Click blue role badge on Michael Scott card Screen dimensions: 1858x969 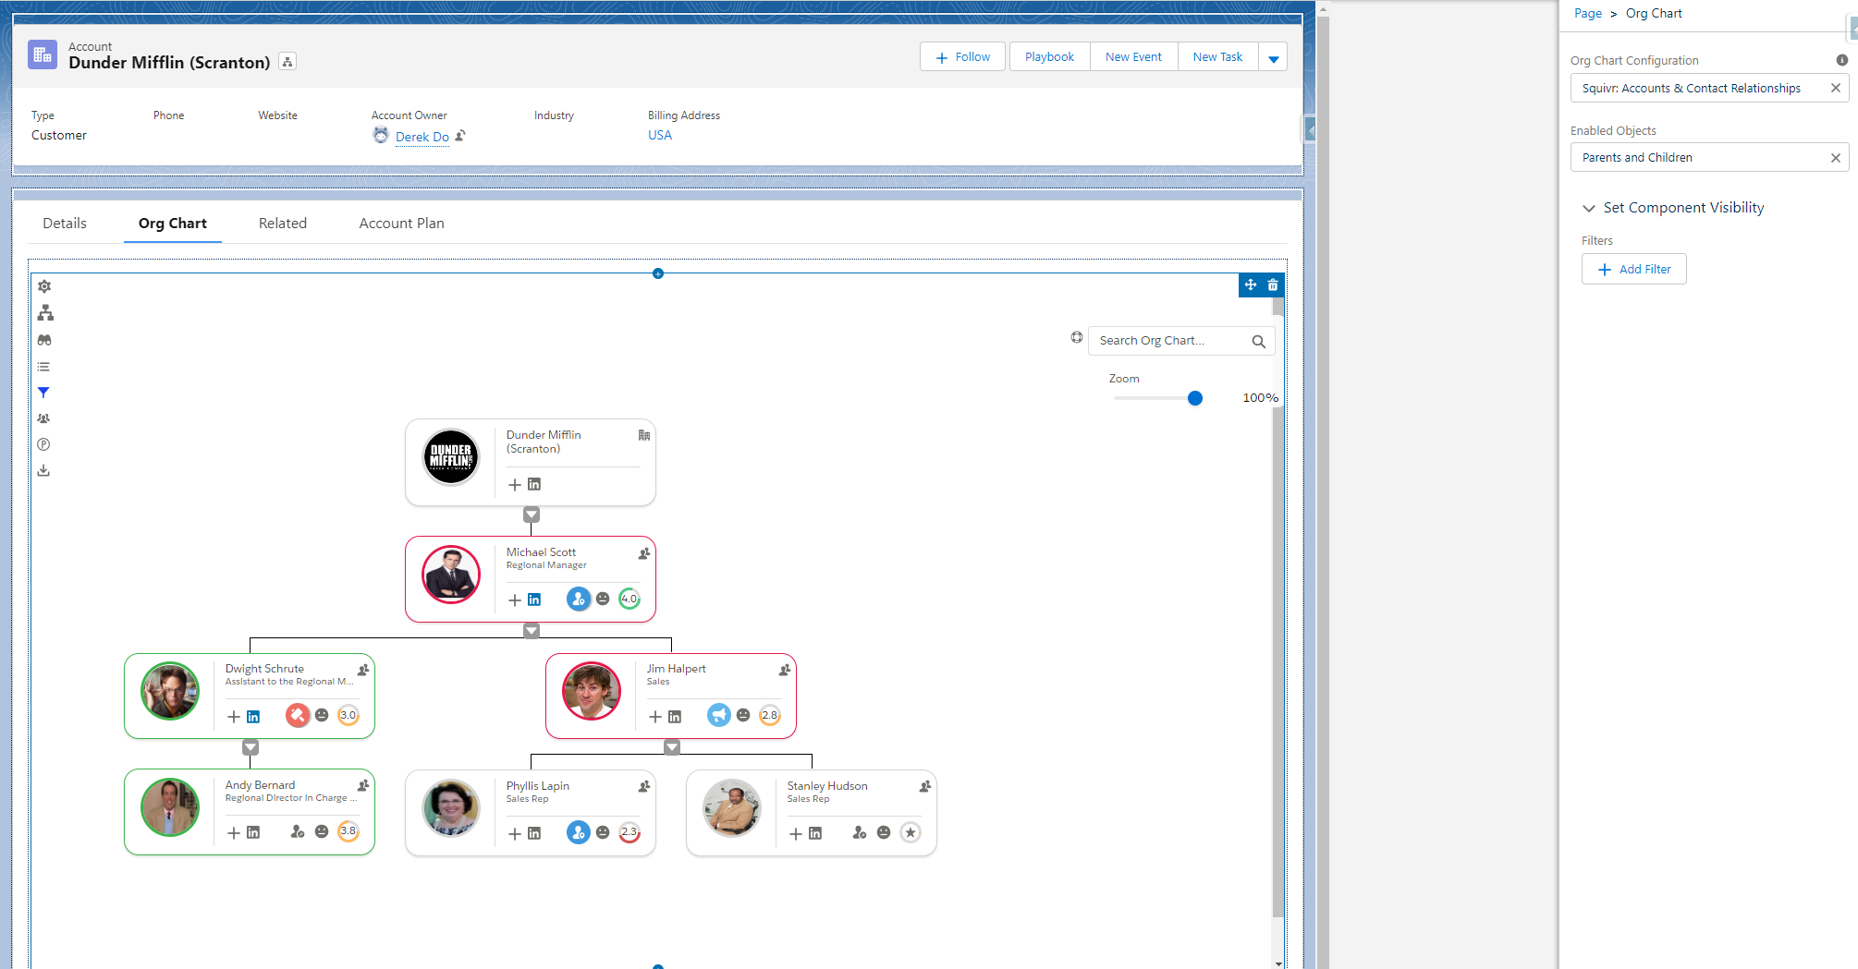[x=579, y=599]
